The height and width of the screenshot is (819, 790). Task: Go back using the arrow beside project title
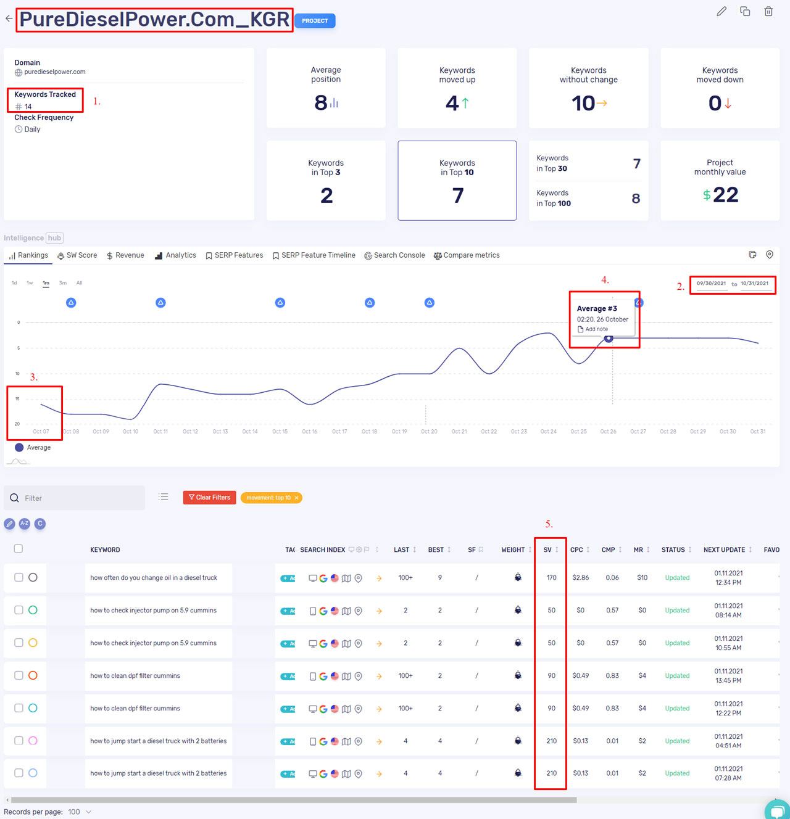[9, 19]
